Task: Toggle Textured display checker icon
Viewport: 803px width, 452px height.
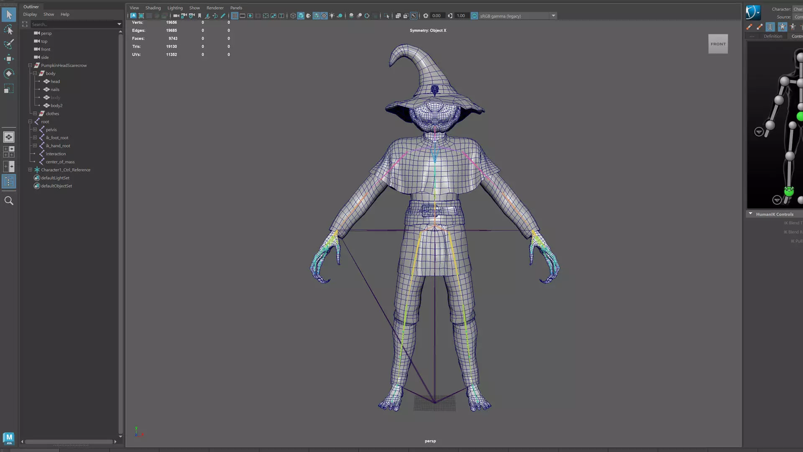Action: pos(324,16)
